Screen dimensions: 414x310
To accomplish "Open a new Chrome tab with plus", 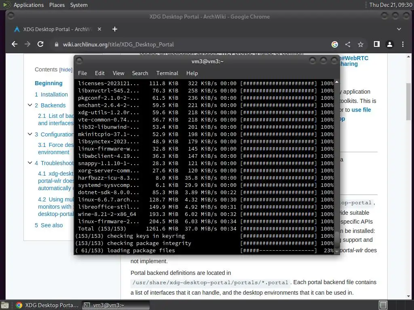I will 114,29.
